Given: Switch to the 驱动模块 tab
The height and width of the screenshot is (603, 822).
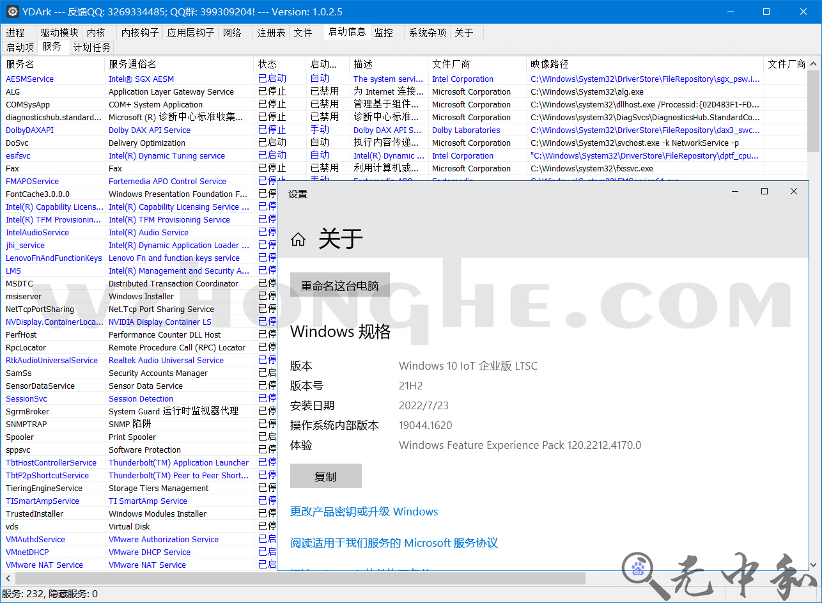Looking at the screenshot, I should click(59, 33).
